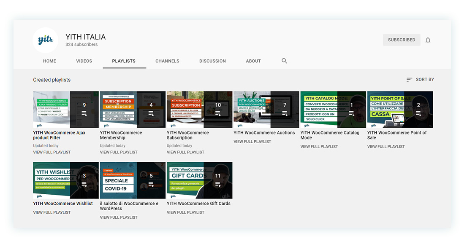Open the YITH Catalog Mode playlist thumbnail
The width and height of the screenshot is (467, 252).
pos(333,110)
